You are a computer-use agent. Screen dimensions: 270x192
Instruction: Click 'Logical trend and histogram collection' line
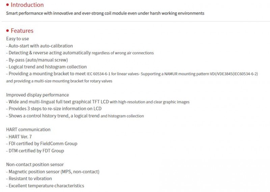coord(47,67)
